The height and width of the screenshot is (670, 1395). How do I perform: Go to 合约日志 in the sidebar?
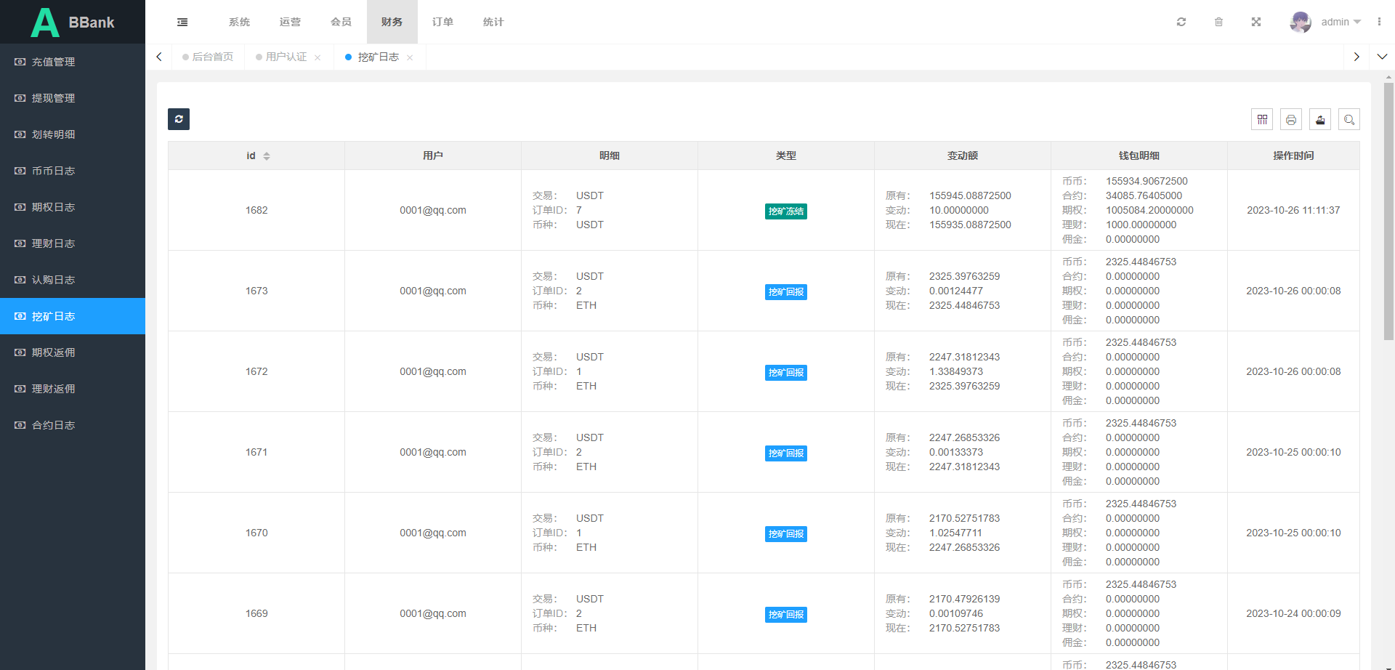tap(54, 425)
